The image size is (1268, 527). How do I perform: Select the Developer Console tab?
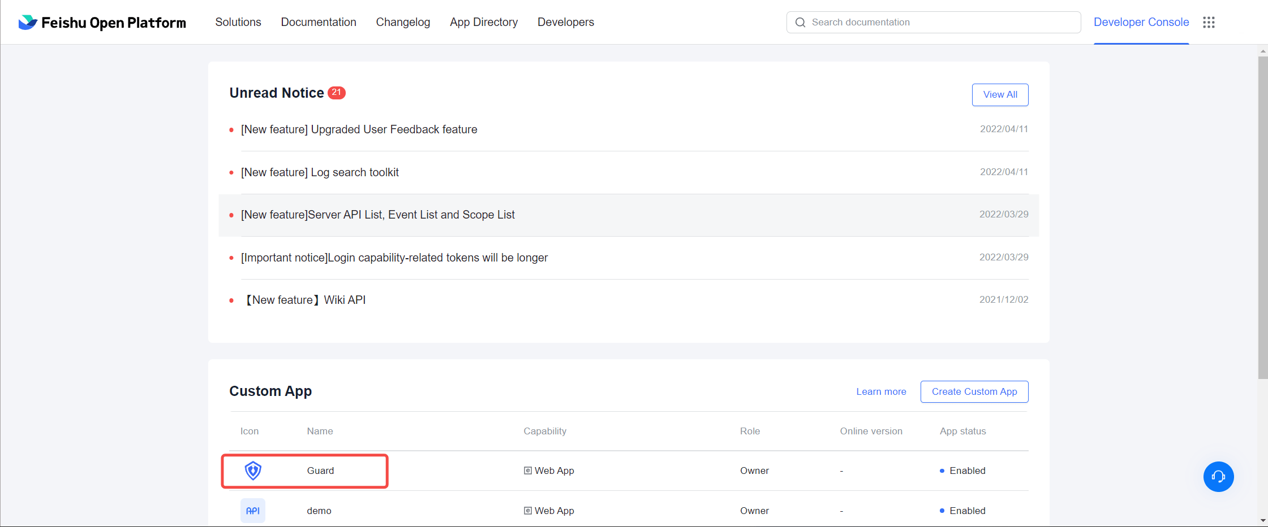pyautogui.click(x=1141, y=22)
